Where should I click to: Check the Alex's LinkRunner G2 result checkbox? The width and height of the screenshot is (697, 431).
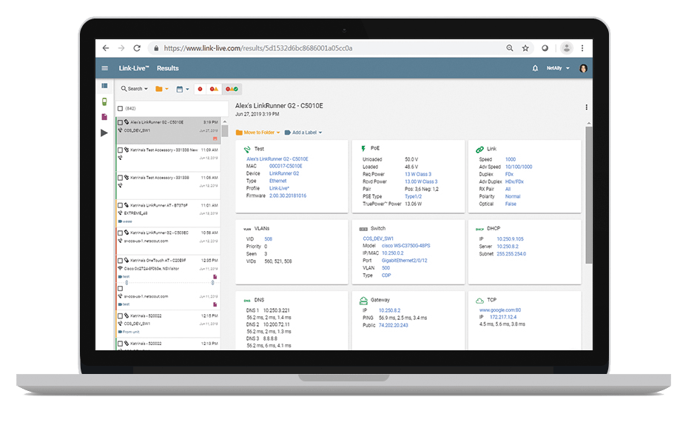[120, 121]
